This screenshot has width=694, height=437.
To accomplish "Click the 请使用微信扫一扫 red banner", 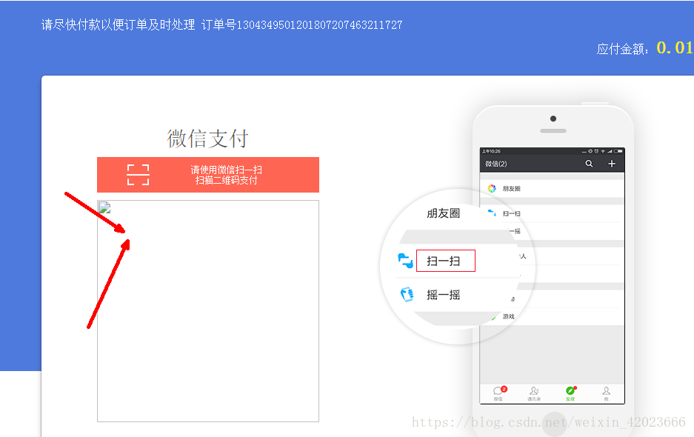I will click(x=208, y=175).
